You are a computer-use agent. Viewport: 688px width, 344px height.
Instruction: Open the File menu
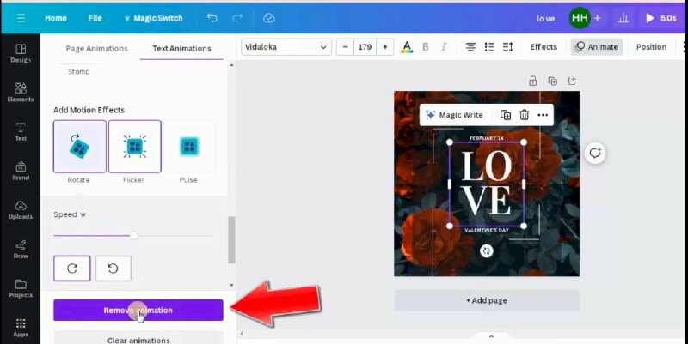pyautogui.click(x=95, y=17)
